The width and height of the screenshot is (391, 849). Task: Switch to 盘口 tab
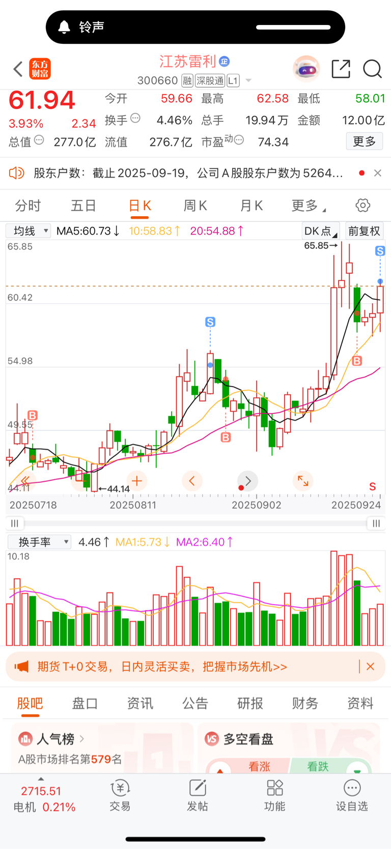point(85,704)
